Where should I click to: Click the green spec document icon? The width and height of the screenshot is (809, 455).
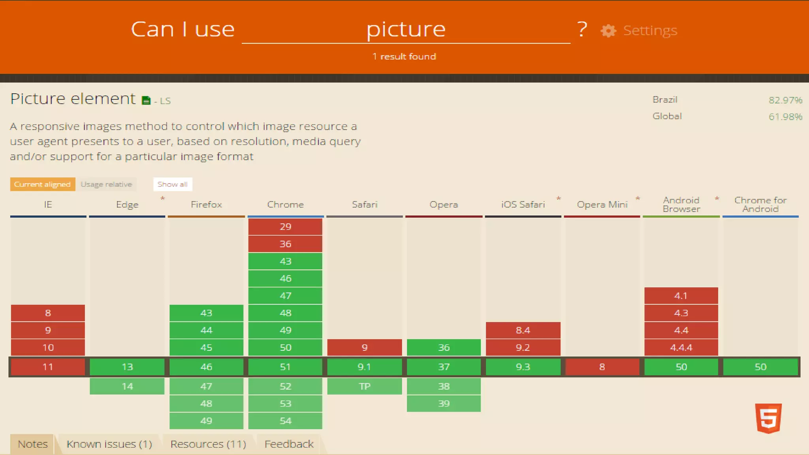point(146,100)
